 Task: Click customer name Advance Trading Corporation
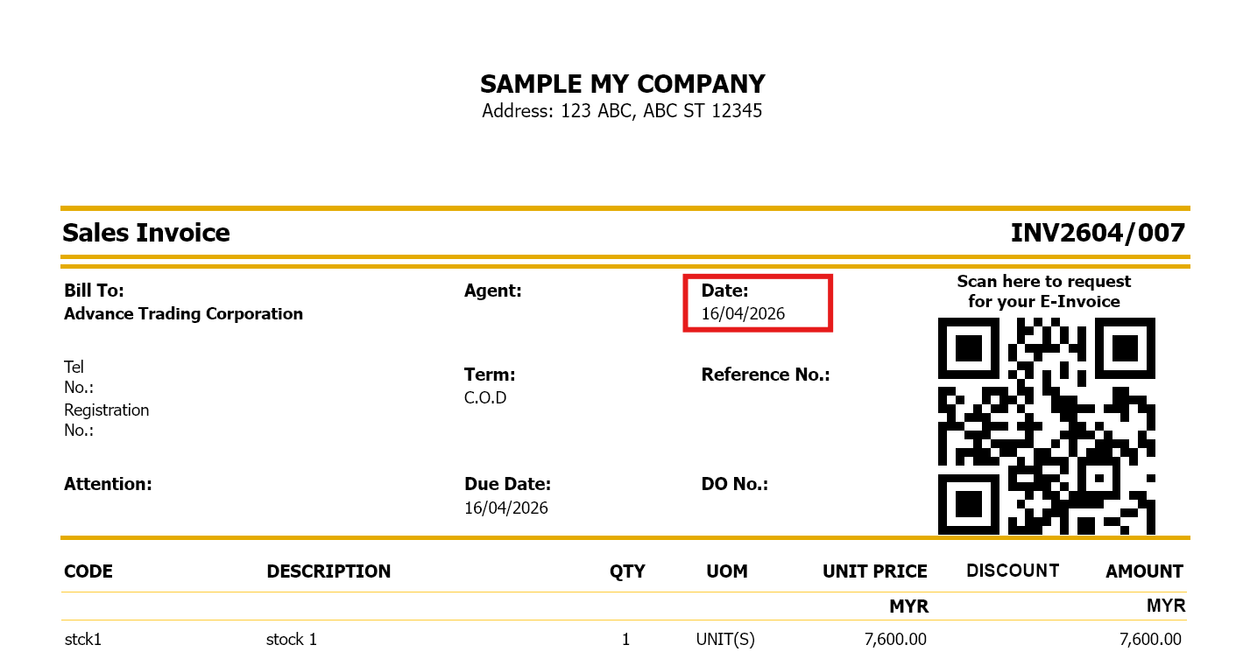pyautogui.click(x=183, y=314)
